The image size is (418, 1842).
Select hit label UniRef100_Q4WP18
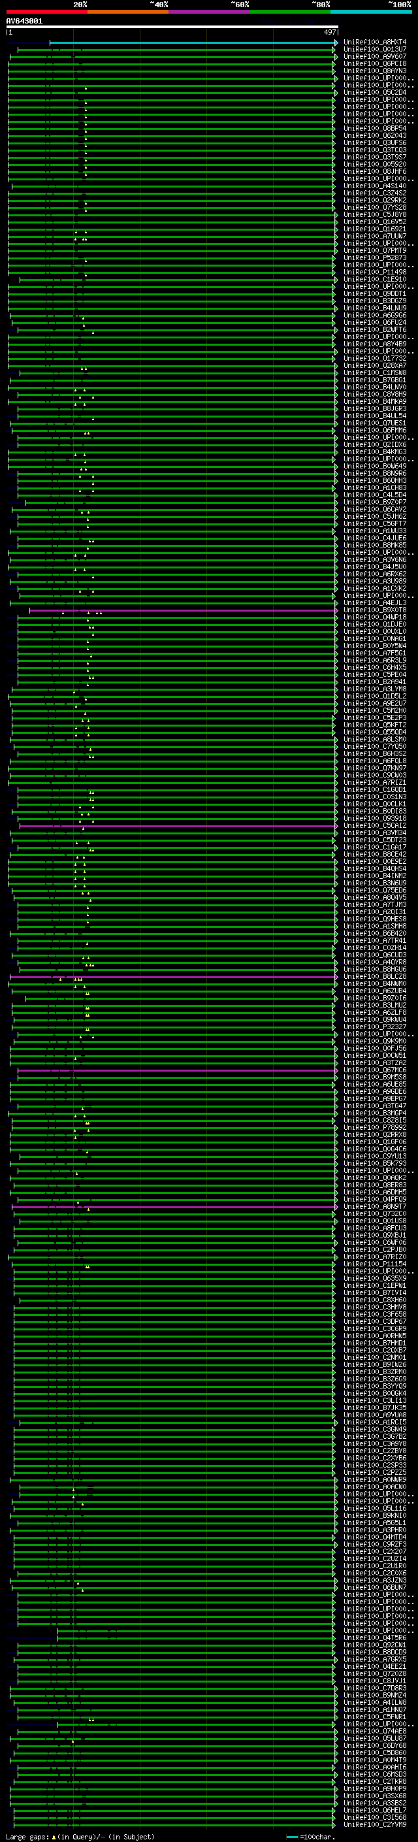(x=375, y=617)
